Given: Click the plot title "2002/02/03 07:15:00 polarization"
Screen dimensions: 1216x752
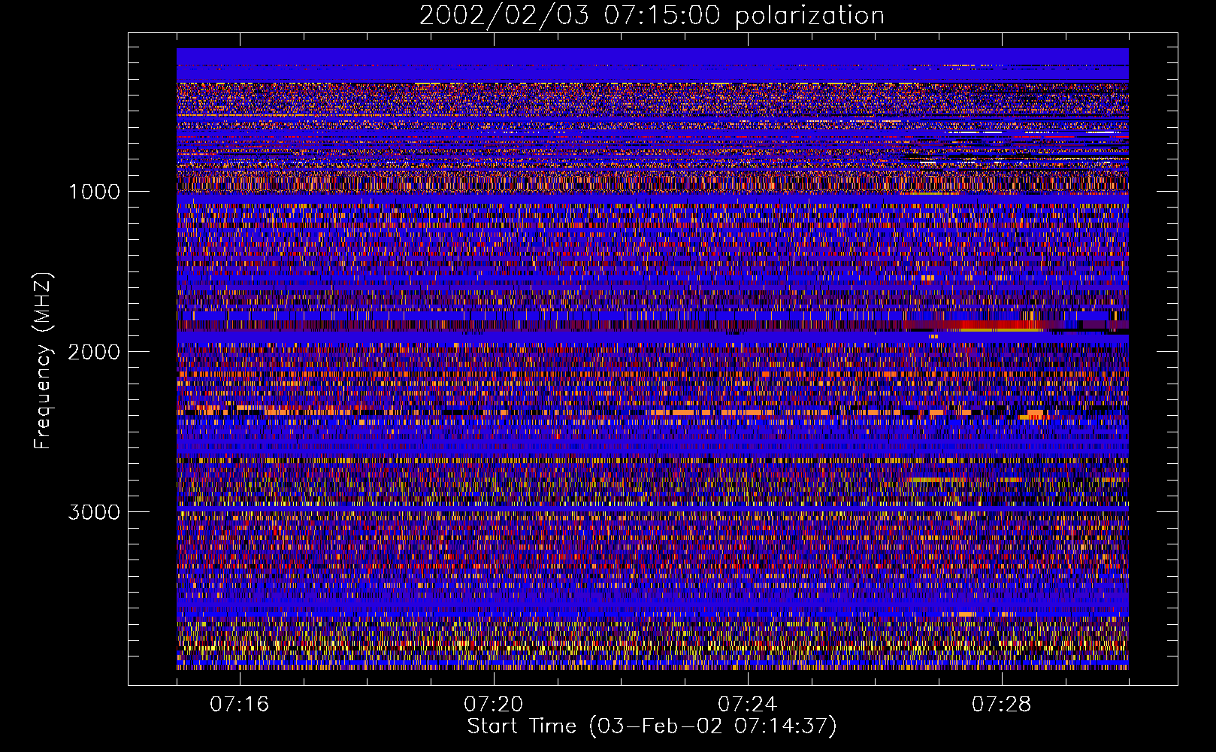Looking at the screenshot, I should pos(652,16).
